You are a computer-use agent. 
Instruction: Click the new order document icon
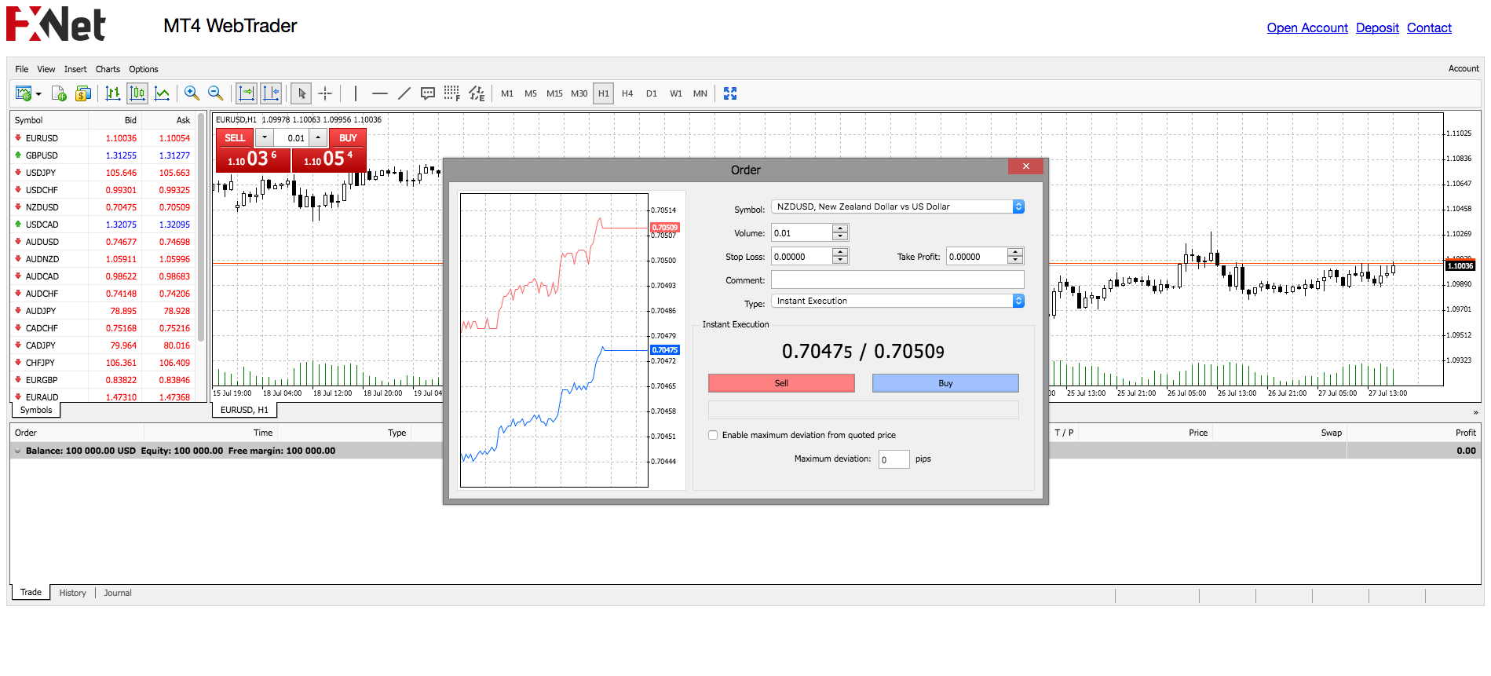59,93
